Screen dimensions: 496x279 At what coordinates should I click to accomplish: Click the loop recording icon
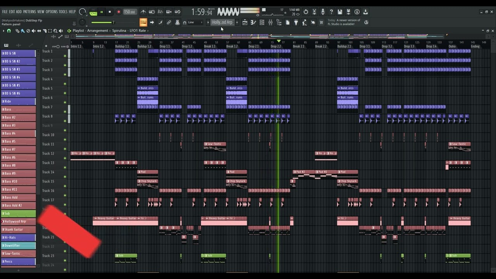click(x=177, y=12)
